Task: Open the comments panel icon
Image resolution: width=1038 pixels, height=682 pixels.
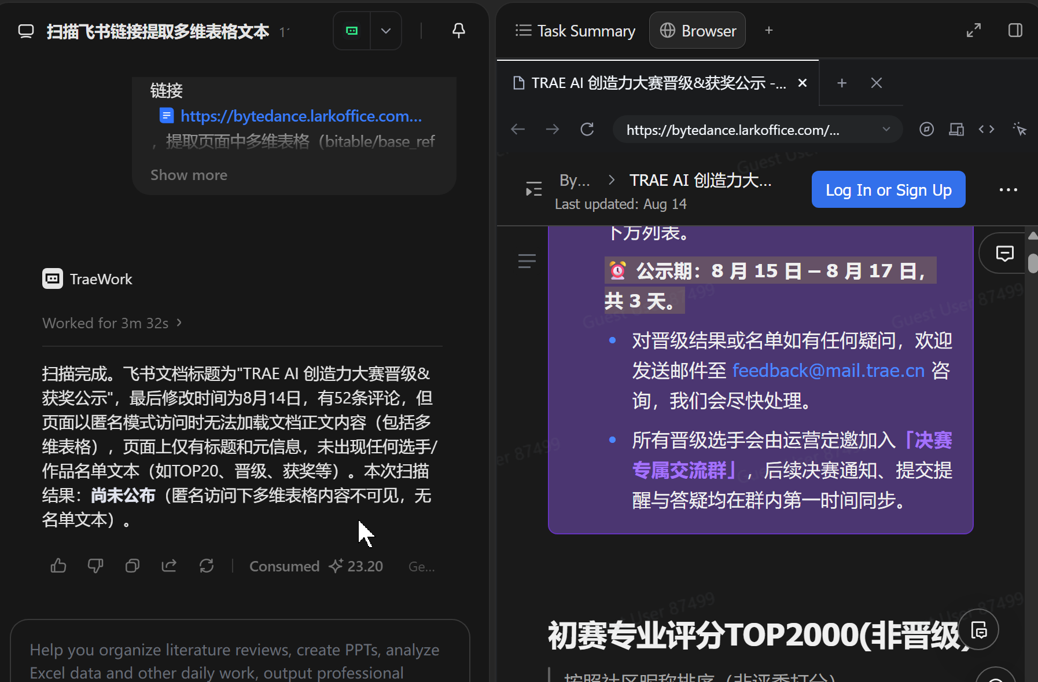Action: 1004,254
